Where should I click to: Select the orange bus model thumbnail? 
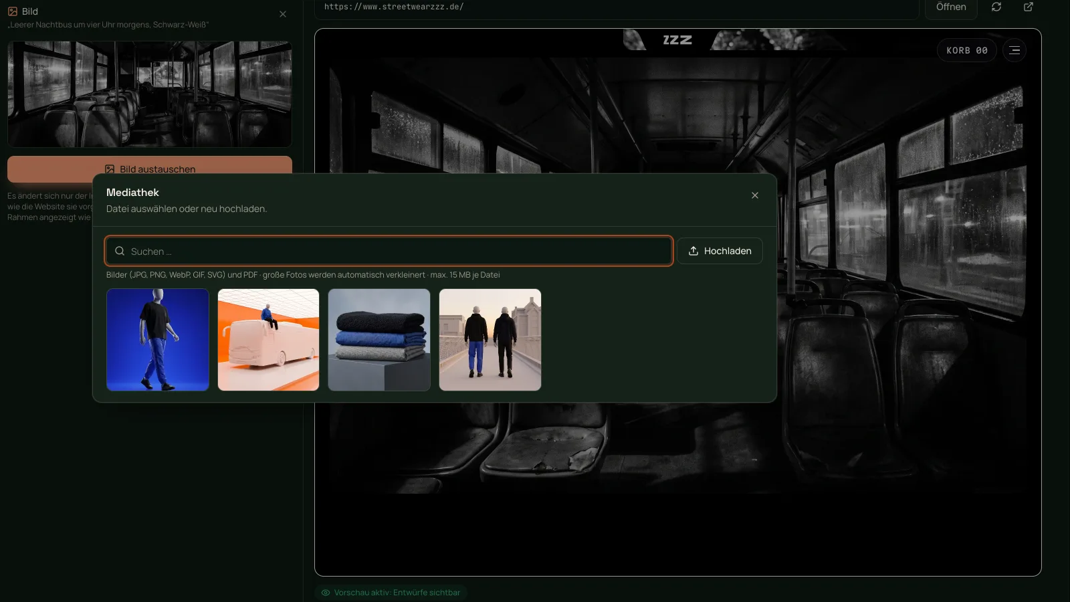(x=268, y=340)
